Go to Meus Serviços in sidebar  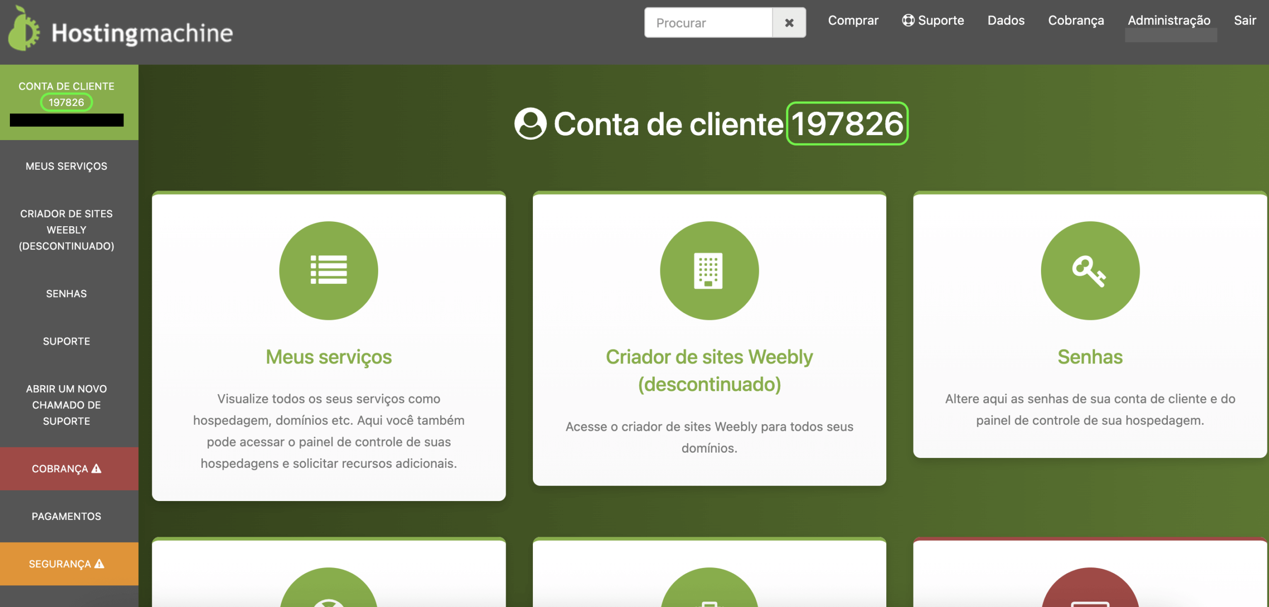pyautogui.click(x=66, y=166)
